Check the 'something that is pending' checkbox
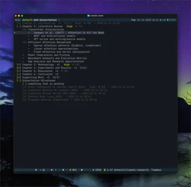The width and height of the screenshot is (191, 187). (x=24, y=84)
